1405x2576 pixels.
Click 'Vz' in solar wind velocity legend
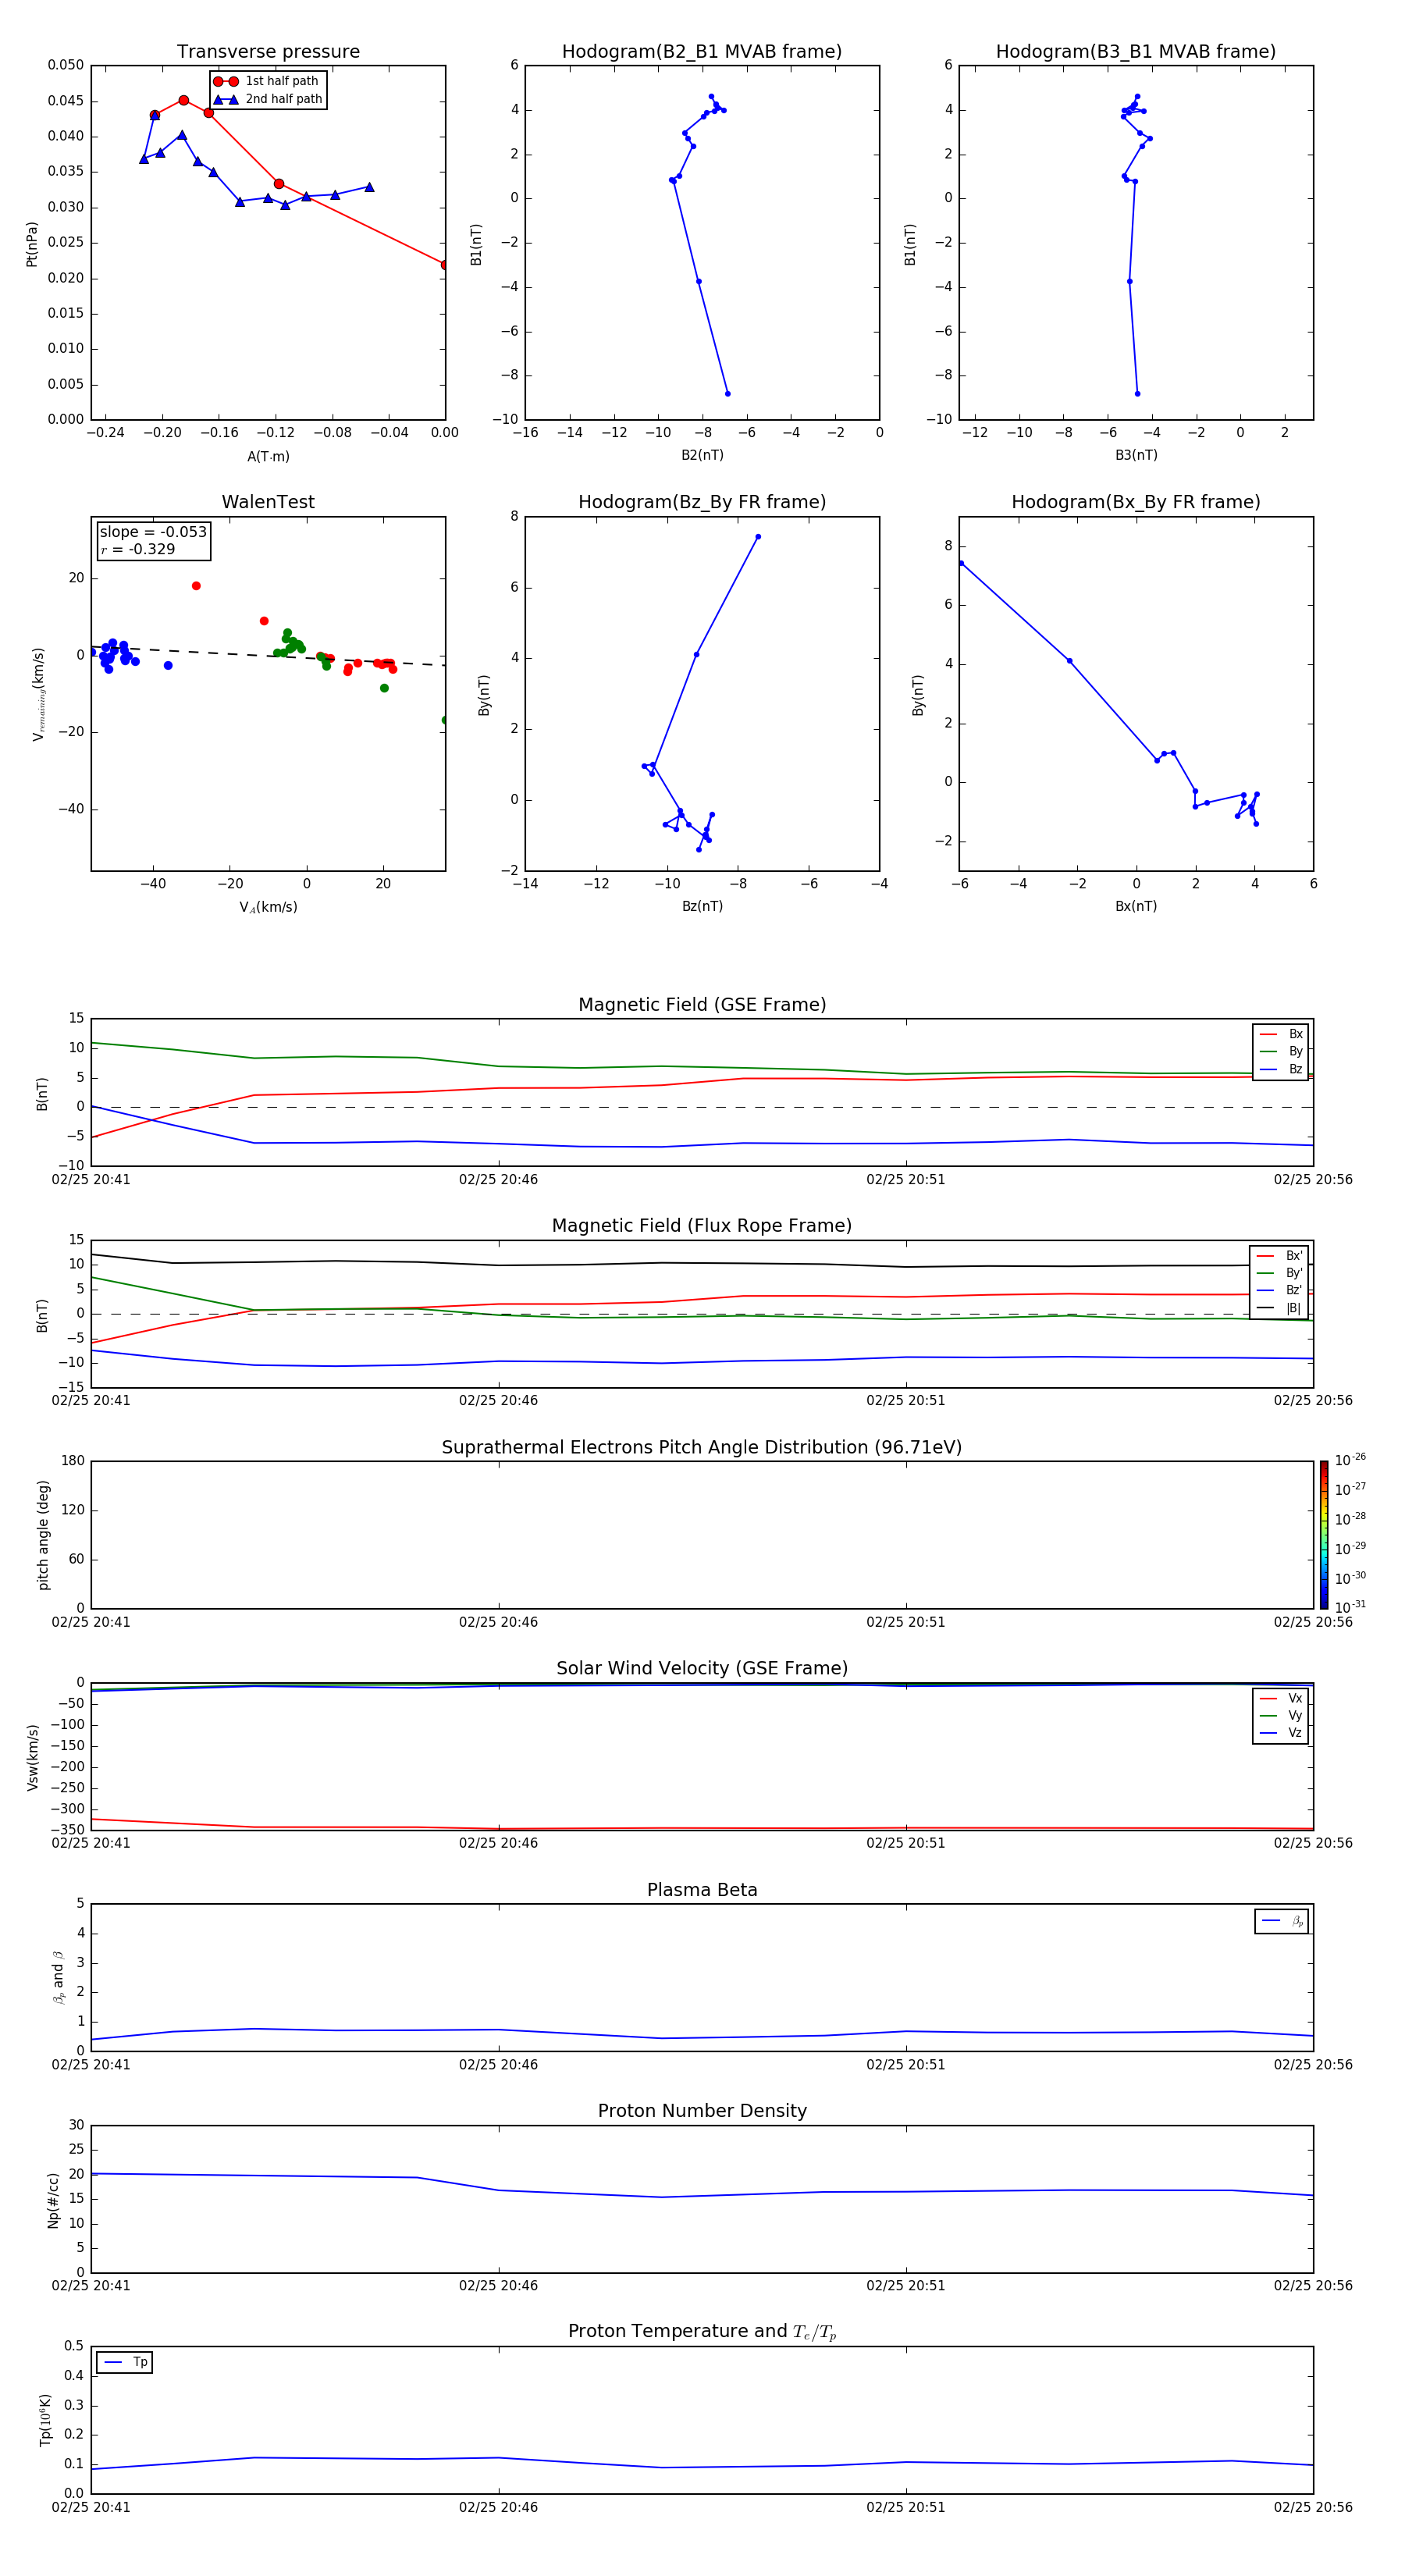pos(1281,1733)
